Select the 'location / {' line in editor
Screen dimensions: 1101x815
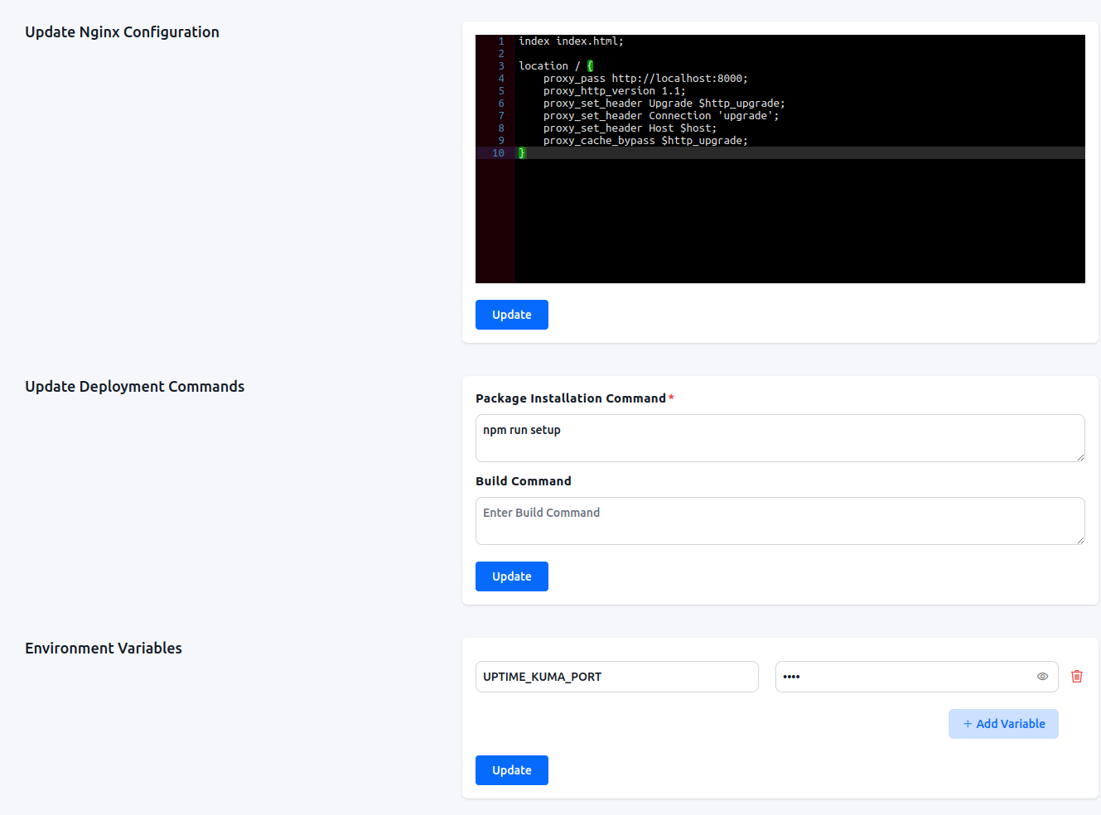(556, 66)
